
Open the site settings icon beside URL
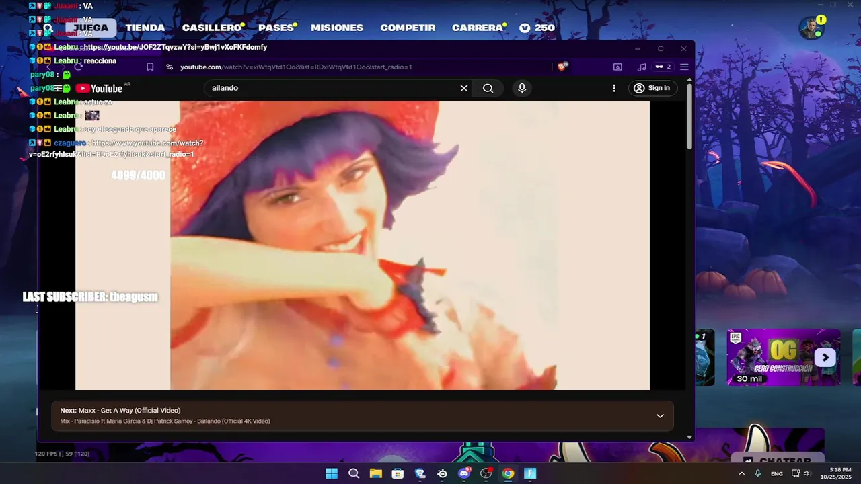coord(170,67)
